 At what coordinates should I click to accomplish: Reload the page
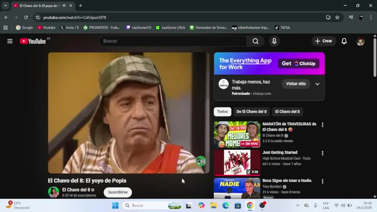(x=26, y=17)
